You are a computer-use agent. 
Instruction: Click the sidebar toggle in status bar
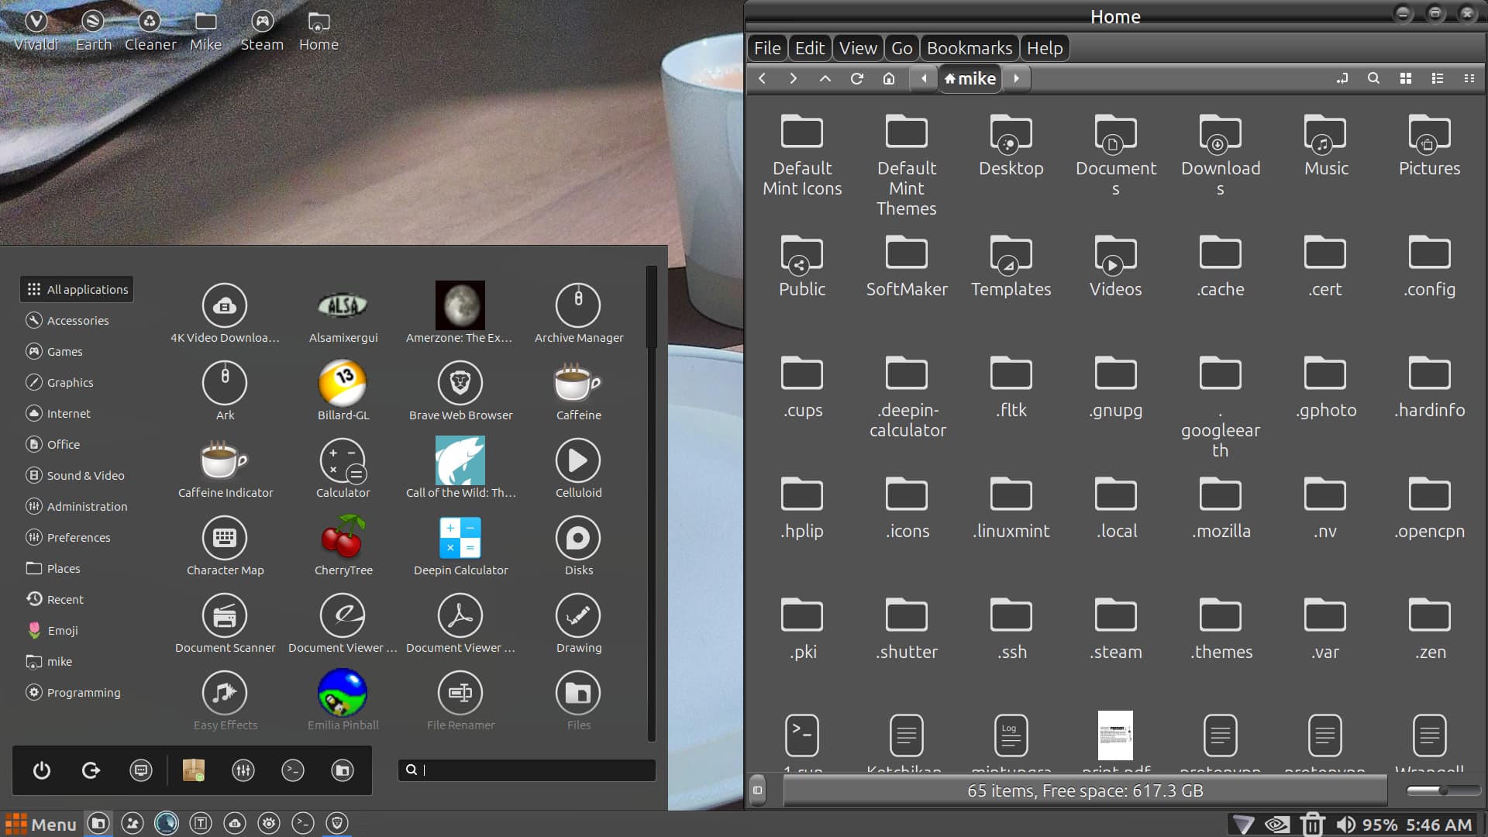[x=757, y=790]
